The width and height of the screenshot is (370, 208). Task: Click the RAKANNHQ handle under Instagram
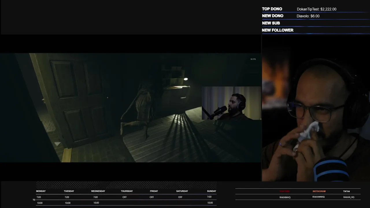[319, 197]
